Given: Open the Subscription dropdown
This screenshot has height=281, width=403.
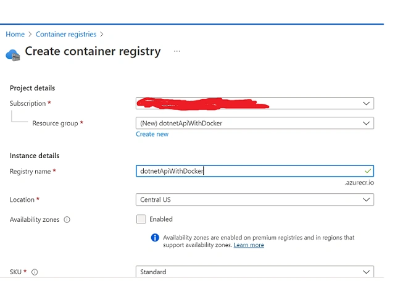Looking at the screenshot, I should (255, 103).
